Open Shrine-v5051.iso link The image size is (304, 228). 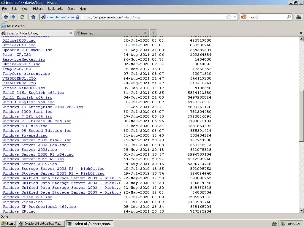(21, 64)
